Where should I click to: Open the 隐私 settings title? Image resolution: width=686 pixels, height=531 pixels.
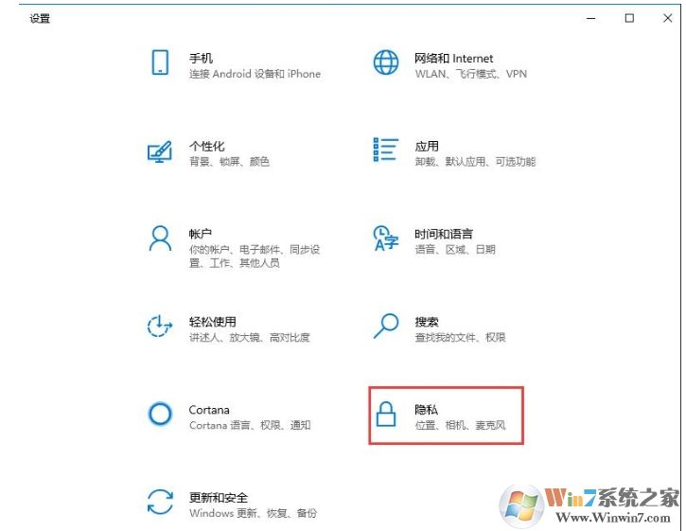tap(426, 409)
